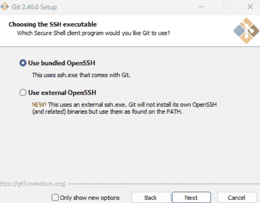Close the Git 2.46.0 Setup window
Screen dimensions: 260x203
(x=250, y=7)
